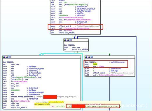The height and width of the screenshot is (111, 152).
Task: Click the loc_401090 label in left node
Action: [8, 62]
